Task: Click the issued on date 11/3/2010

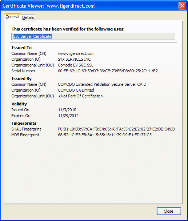Action: tap(67, 110)
